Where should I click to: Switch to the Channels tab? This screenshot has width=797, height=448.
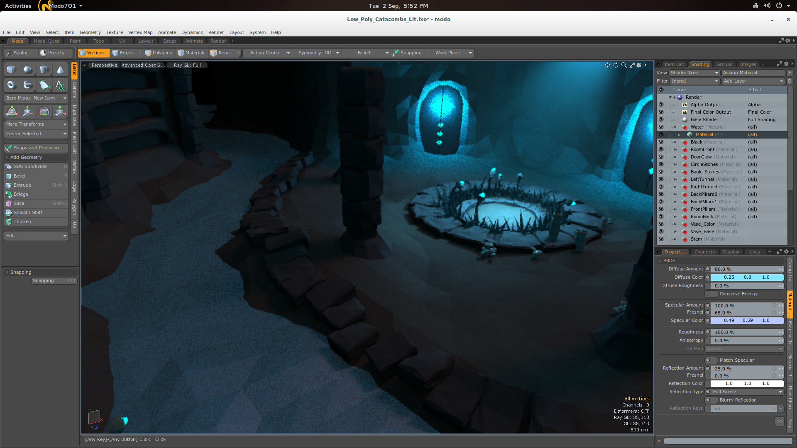(704, 252)
